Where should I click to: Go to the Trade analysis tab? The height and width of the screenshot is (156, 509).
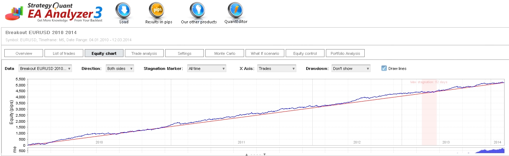click(x=144, y=53)
